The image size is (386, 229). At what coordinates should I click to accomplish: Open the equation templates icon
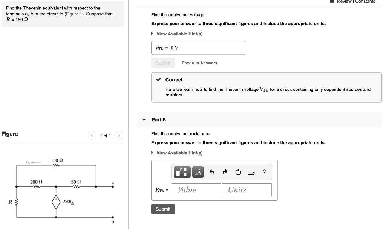(181, 172)
